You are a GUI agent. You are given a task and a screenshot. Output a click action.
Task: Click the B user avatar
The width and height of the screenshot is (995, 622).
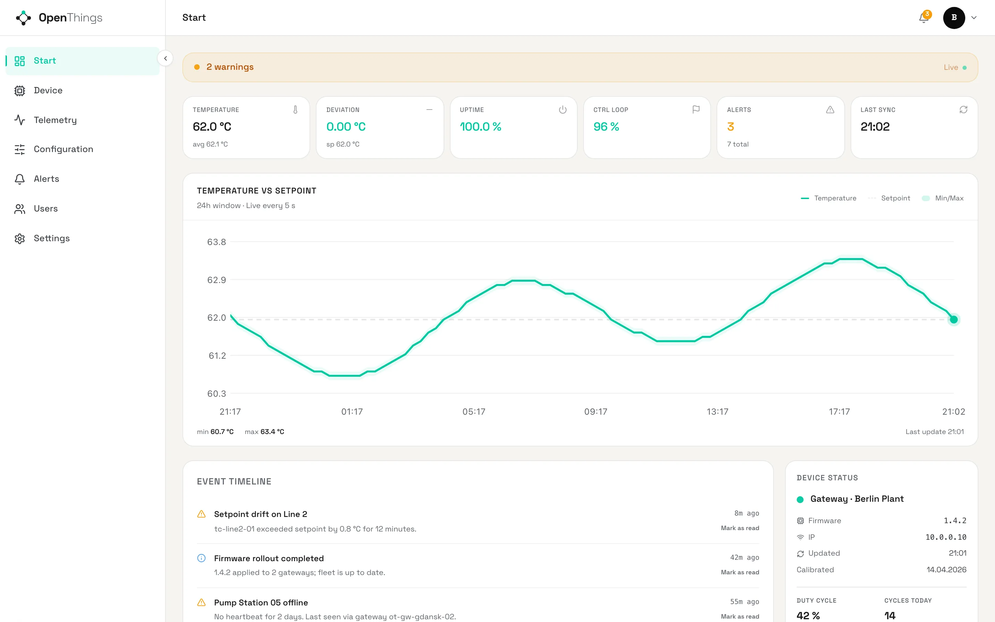coord(954,18)
